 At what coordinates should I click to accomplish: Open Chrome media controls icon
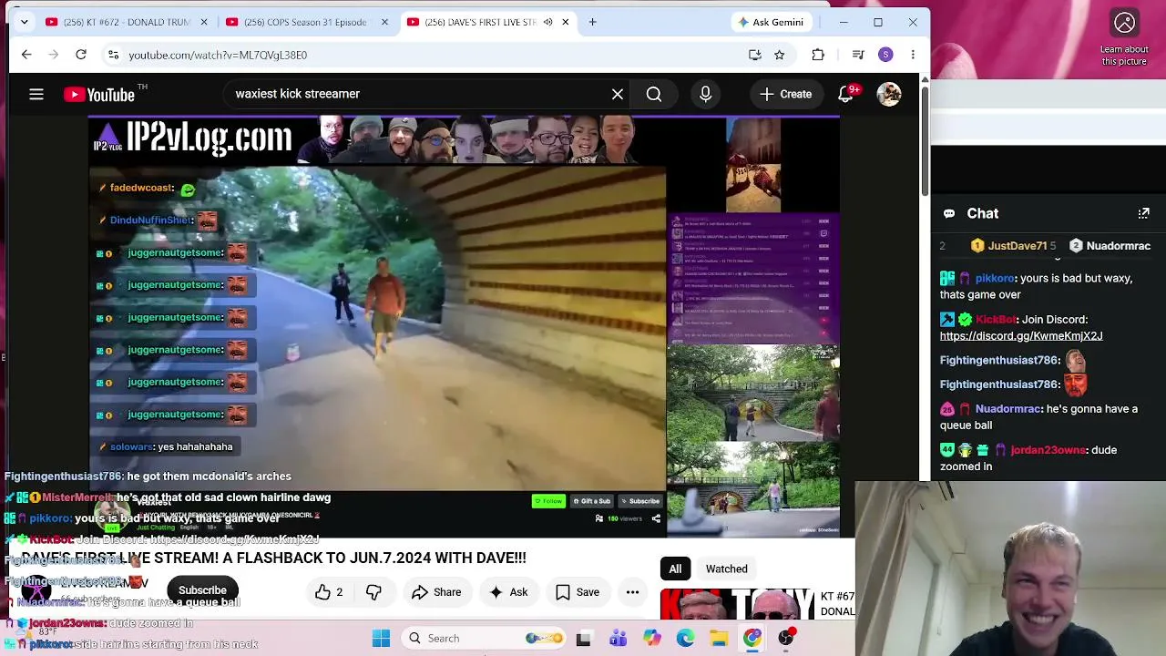tap(858, 55)
